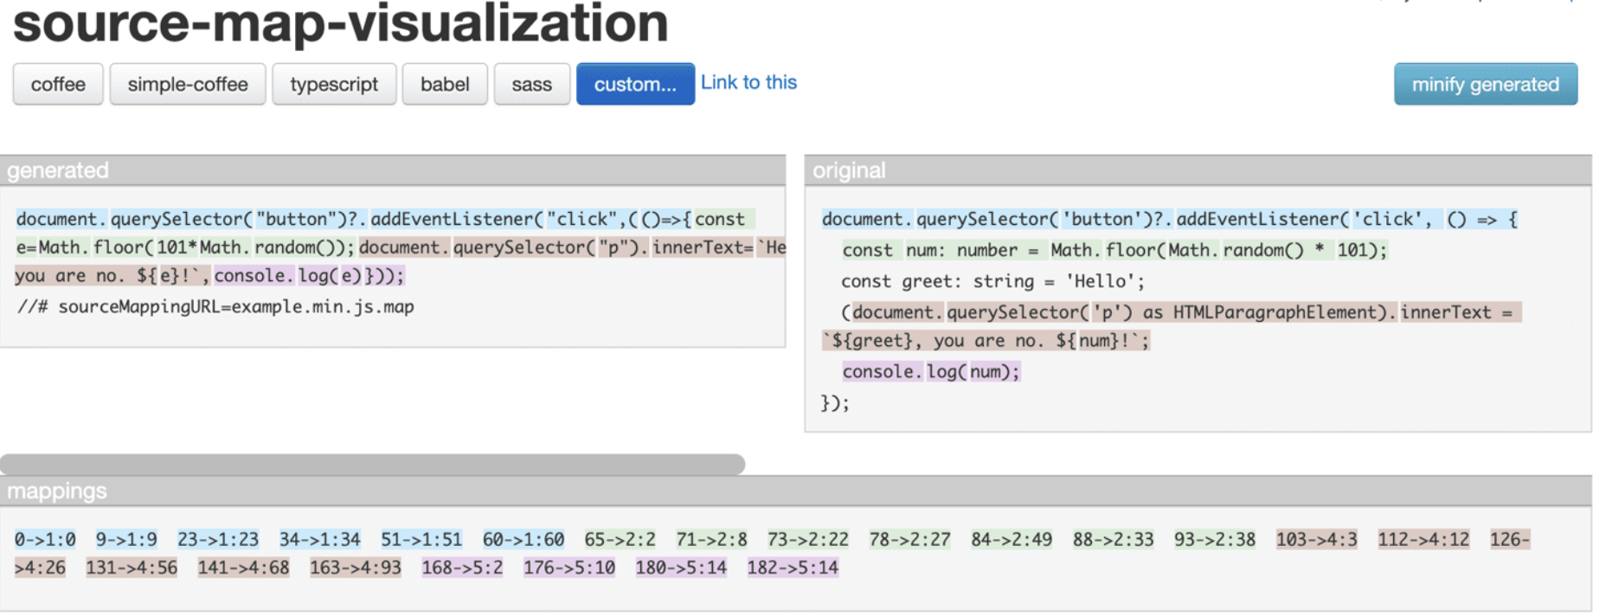This screenshot has height=616, width=1599.
Task: Open the babel example
Action: tap(445, 84)
